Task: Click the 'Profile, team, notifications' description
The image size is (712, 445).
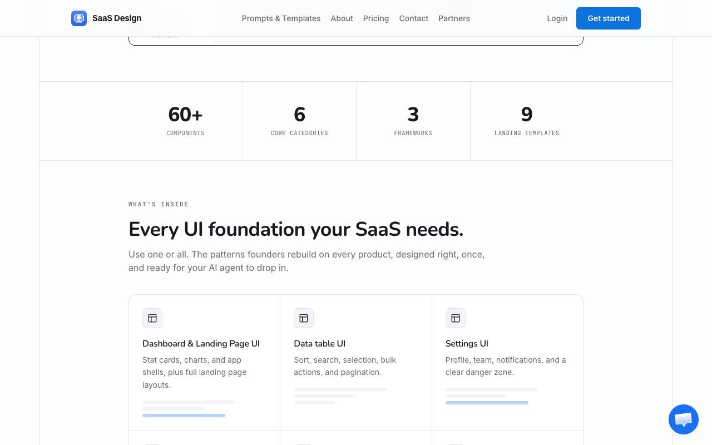Action: point(506,366)
